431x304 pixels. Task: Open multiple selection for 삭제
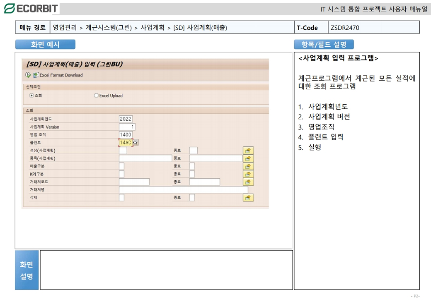coord(248,198)
